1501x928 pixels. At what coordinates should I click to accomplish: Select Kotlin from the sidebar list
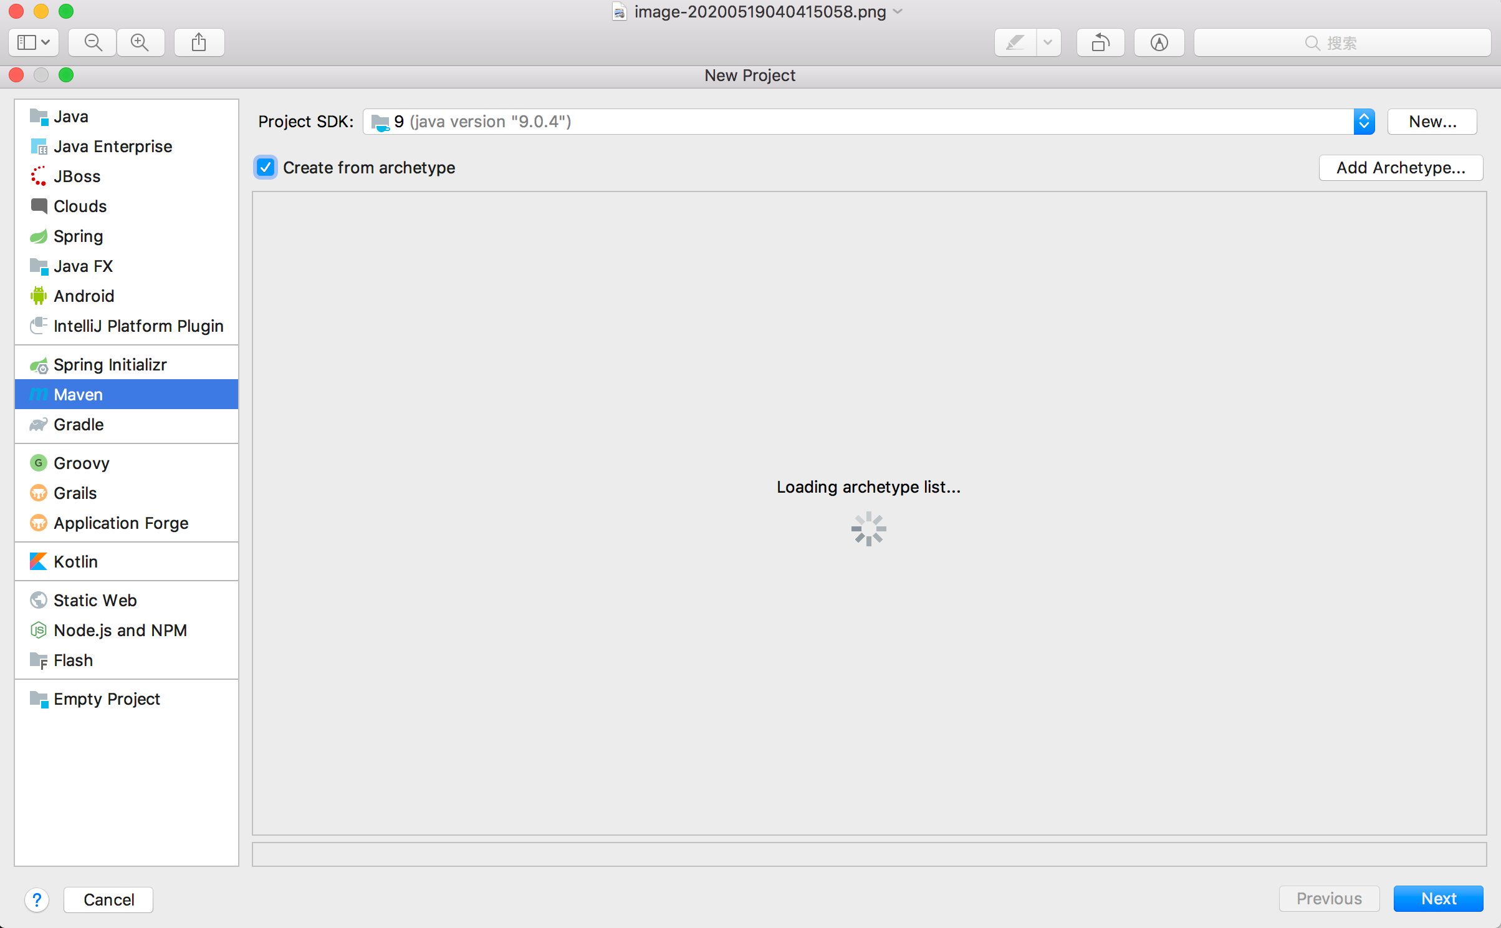click(x=75, y=561)
